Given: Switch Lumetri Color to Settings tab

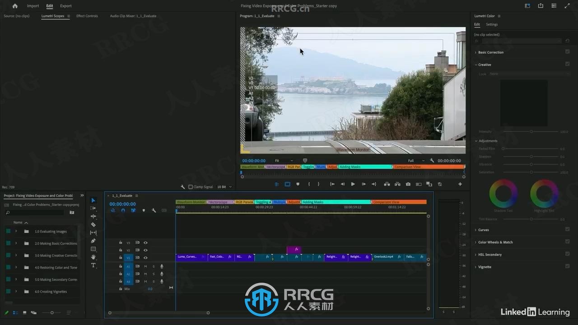Looking at the screenshot, I should coord(492,24).
